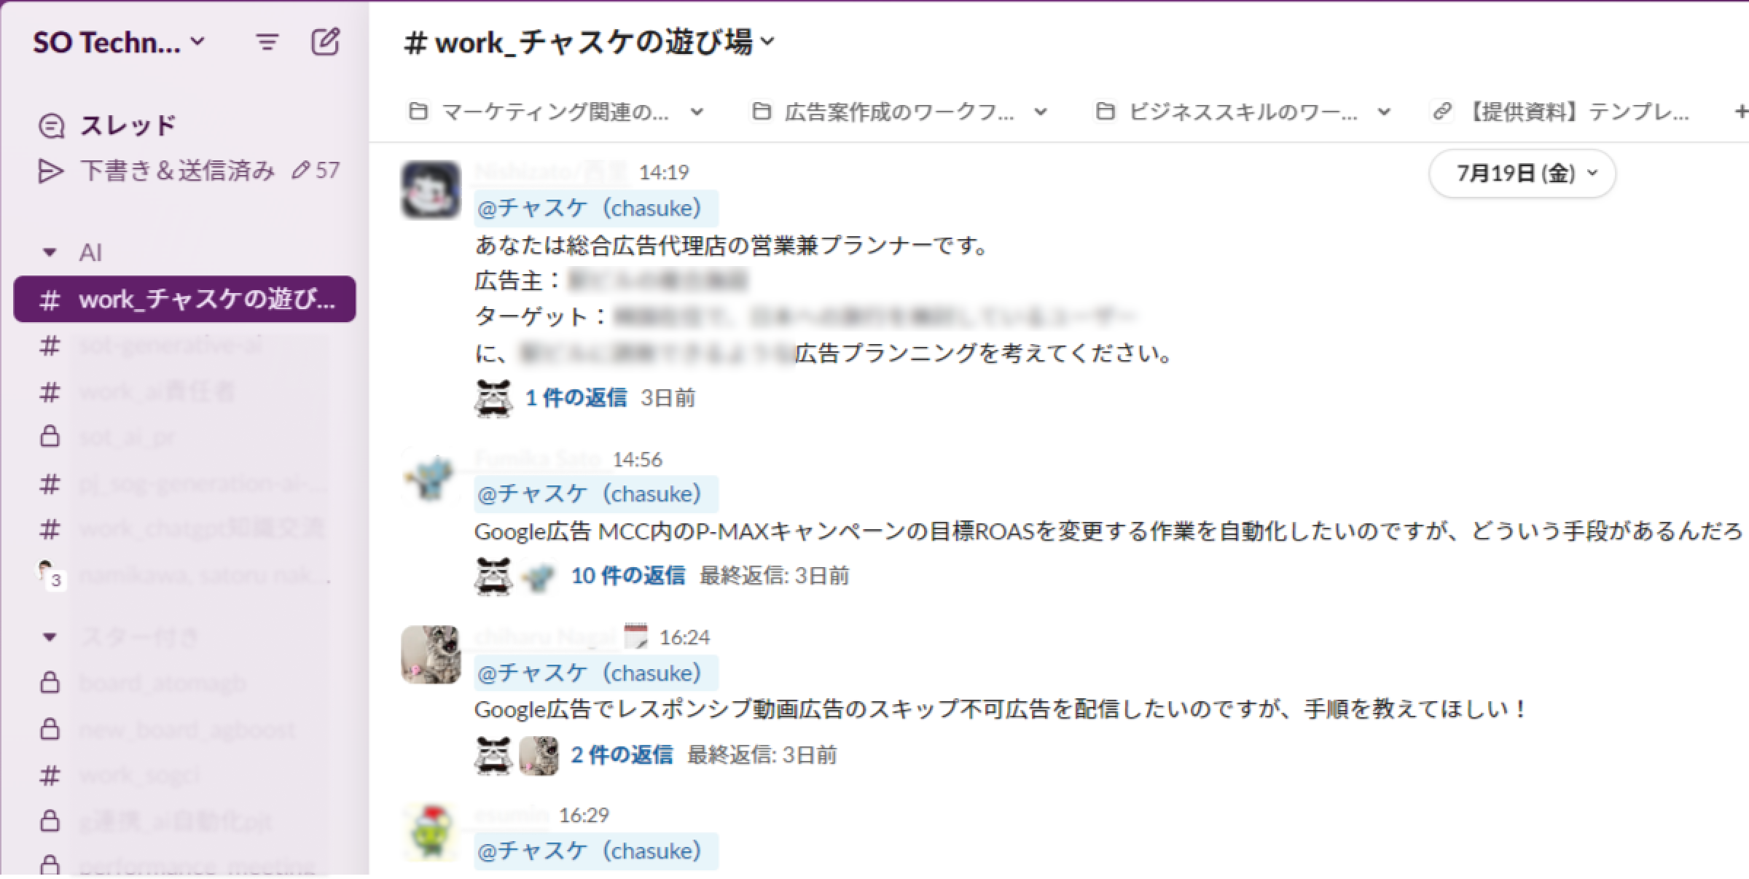Image resolution: width=1749 pixels, height=879 pixels.
Task: Collapse the スター付き sidebar section
Action: tap(50, 637)
